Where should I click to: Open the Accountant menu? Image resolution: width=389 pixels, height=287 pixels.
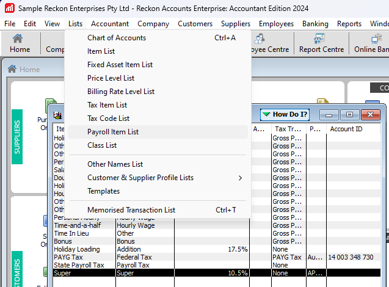click(110, 24)
